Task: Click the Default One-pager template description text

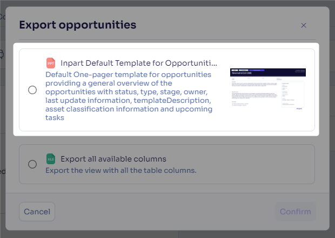Action: (129, 96)
